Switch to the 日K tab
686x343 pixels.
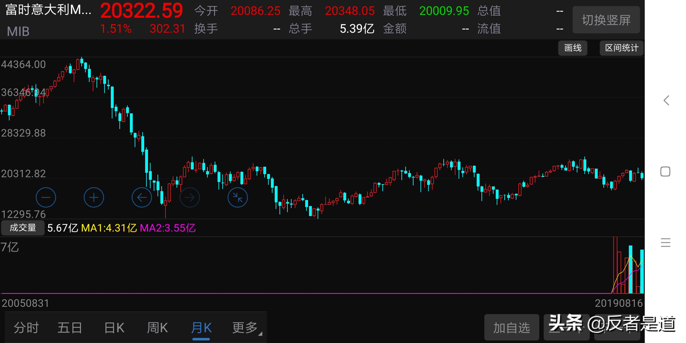[114, 328]
